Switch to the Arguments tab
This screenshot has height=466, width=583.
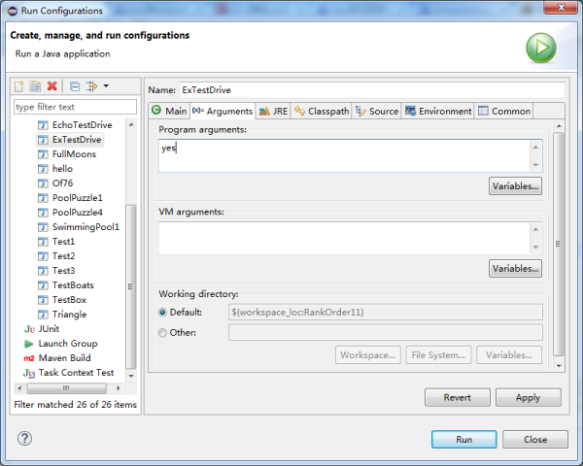(223, 111)
